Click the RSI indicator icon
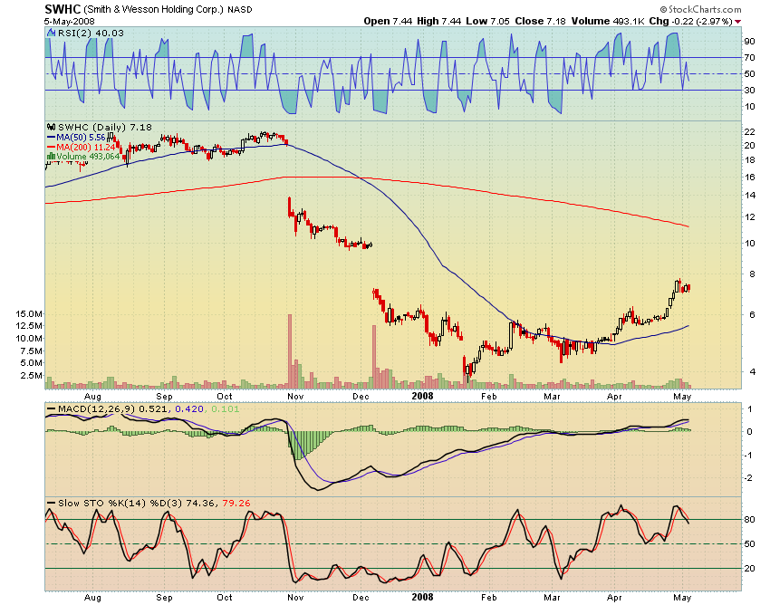770x605 pixels. pyautogui.click(x=51, y=33)
